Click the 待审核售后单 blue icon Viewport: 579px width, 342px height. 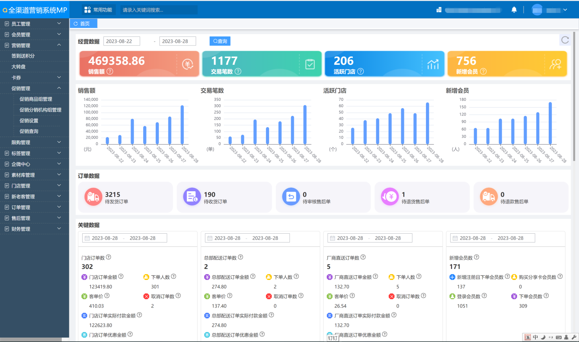coord(291,197)
